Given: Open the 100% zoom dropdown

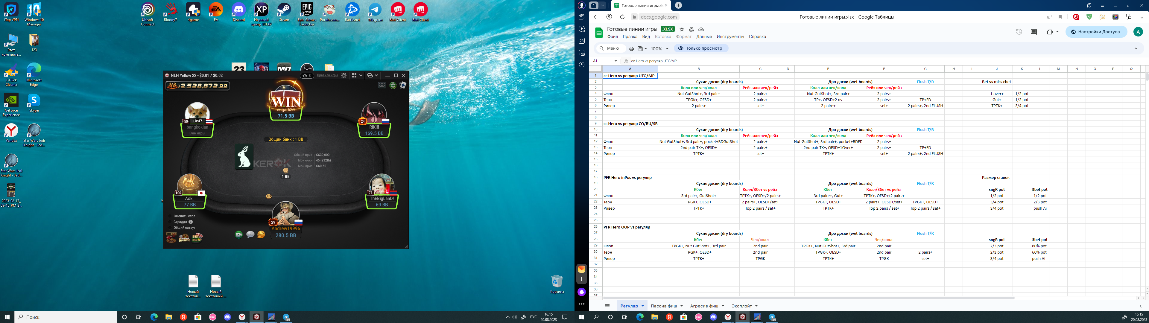Looking at the screenshot, I should 659,49.
